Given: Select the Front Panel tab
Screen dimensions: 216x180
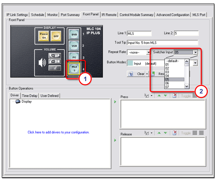Looking at the screenshot, I should click(91, 14).
